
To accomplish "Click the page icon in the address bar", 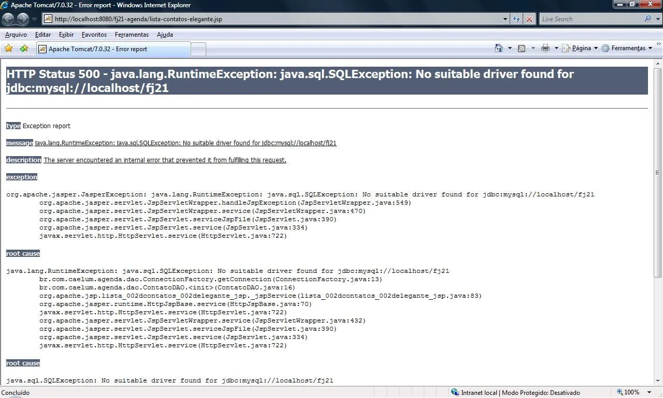I will pyautogui.click(x=48, y=19).
